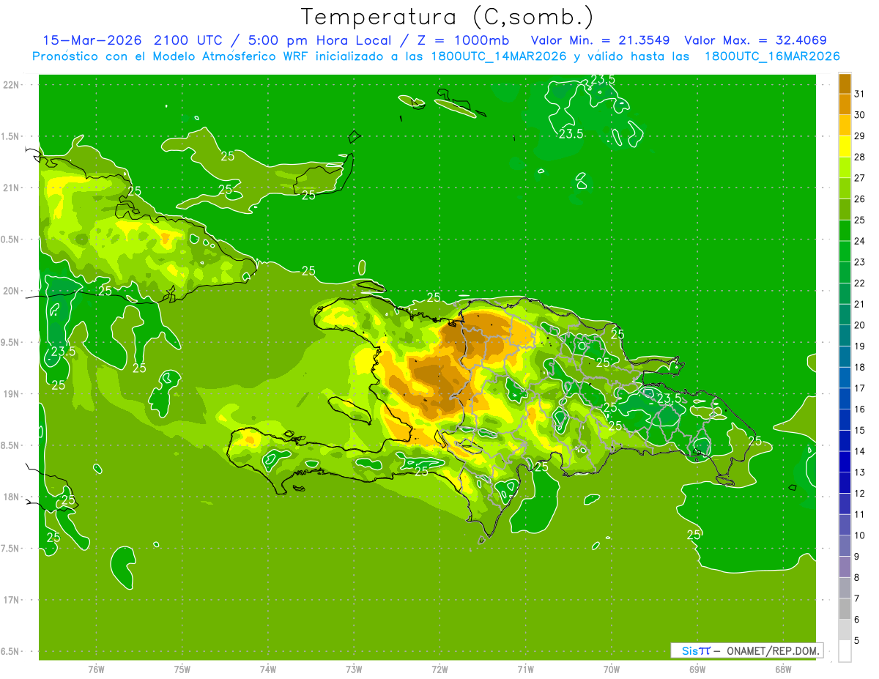
Task: Click the longitude axis label "72W"
Action: [x=440, y=669]
